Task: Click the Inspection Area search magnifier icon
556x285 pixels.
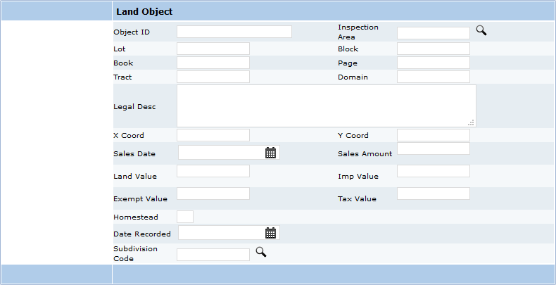Action: tap(481, 30)
